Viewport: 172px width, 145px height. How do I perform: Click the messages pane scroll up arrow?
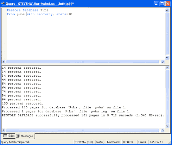pyautogui.click(x=167, y=68)
